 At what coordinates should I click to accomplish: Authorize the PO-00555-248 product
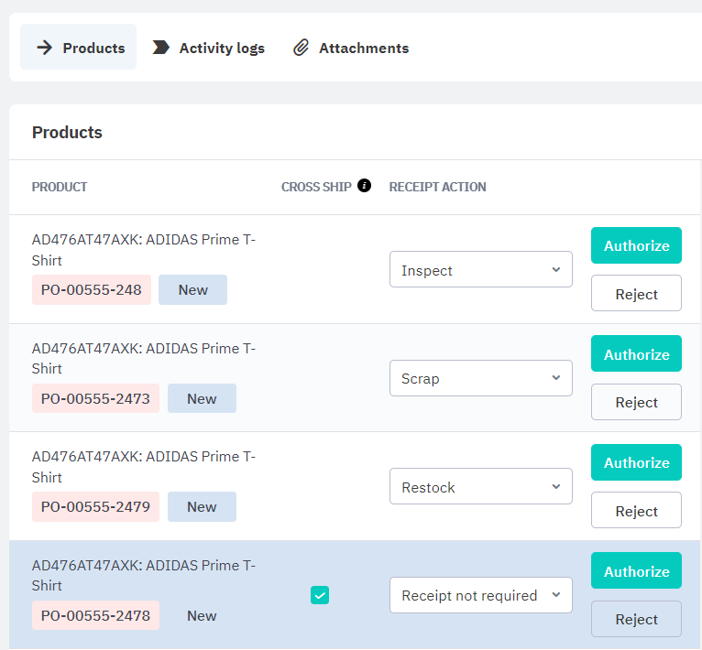(636, 245)
